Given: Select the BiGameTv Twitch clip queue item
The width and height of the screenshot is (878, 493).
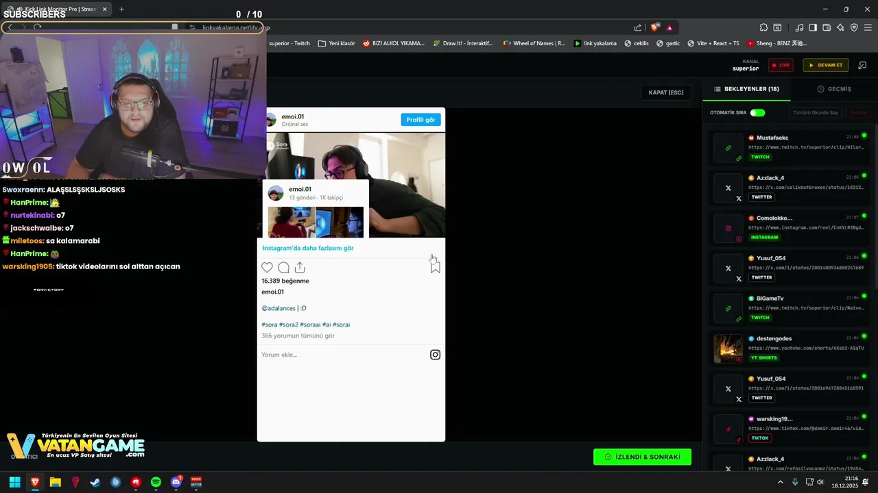Looking at the screenshot, I should [x=790, y=308].
